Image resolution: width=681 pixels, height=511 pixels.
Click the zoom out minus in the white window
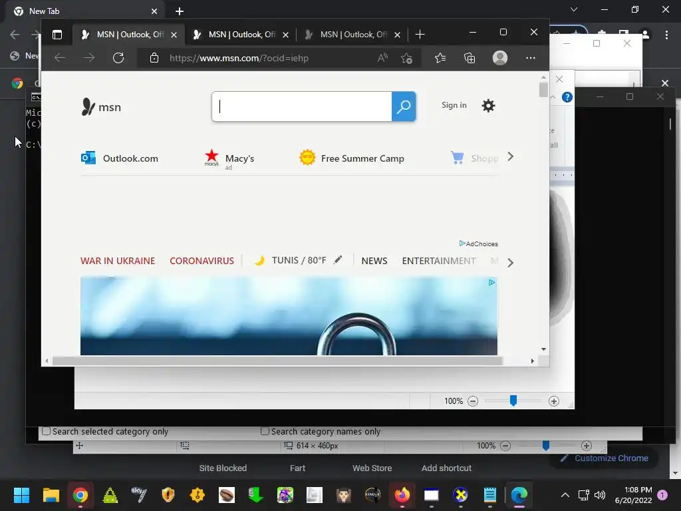473,401
